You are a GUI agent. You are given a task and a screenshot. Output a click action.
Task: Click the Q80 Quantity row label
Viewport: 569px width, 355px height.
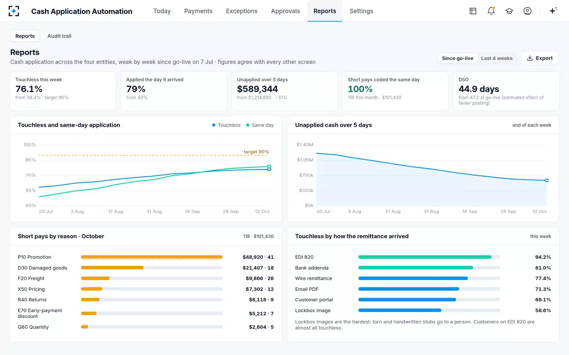(x=33, y=327)
